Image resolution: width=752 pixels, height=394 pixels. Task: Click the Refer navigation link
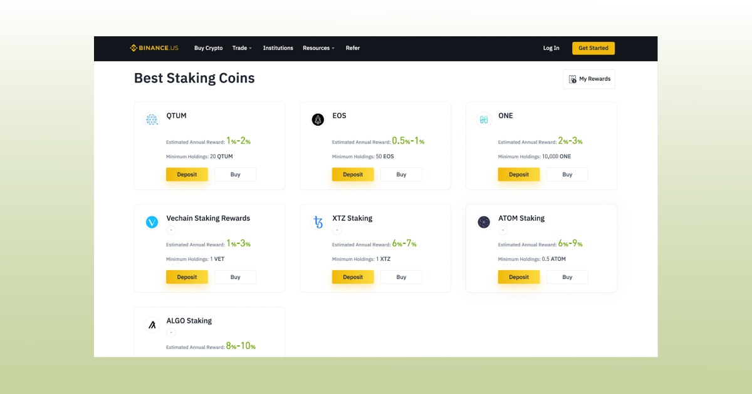click(353, 48)
